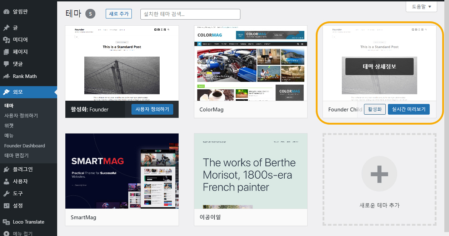Focus the 설치한 테마 검색 input field

(x=190, y=14)
